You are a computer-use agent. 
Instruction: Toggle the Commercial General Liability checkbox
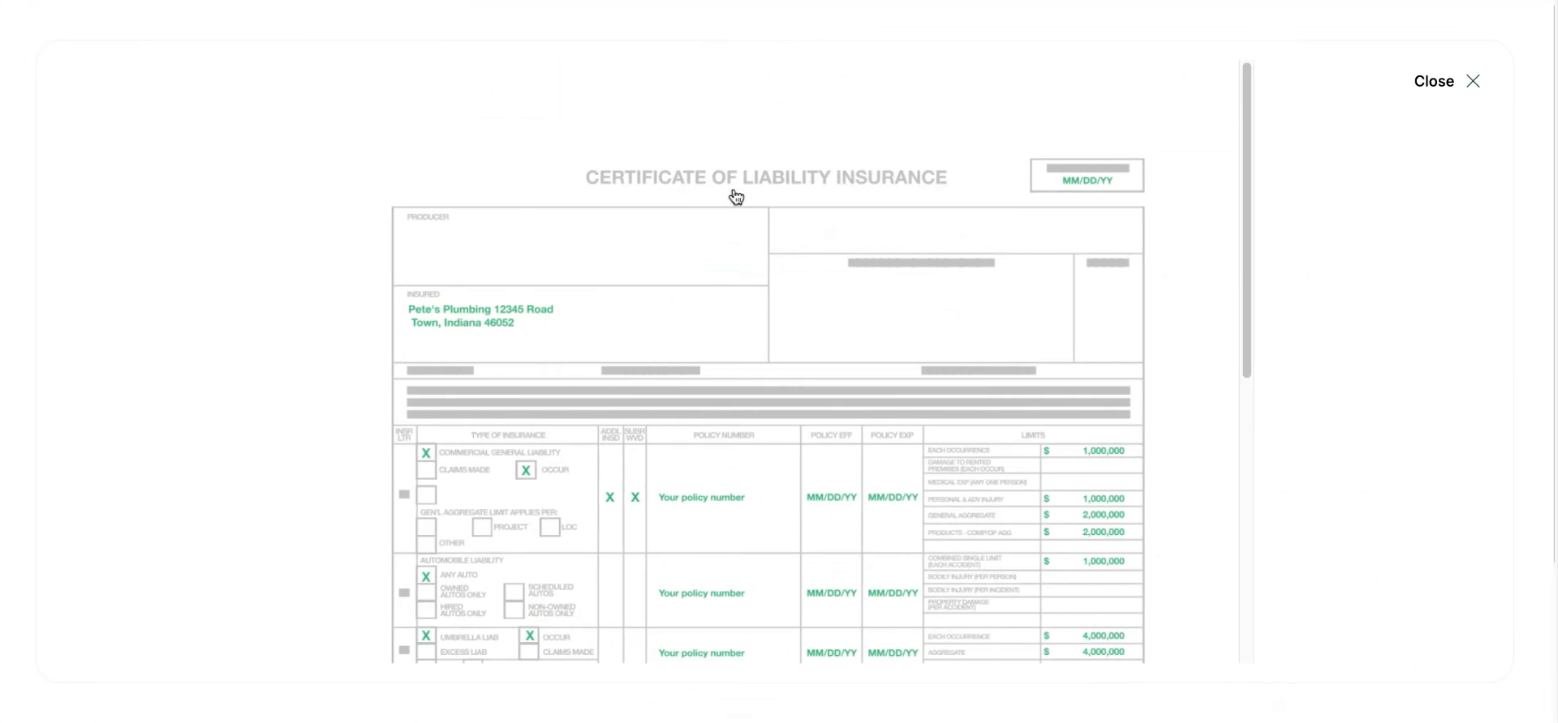(x=426, y=453)
